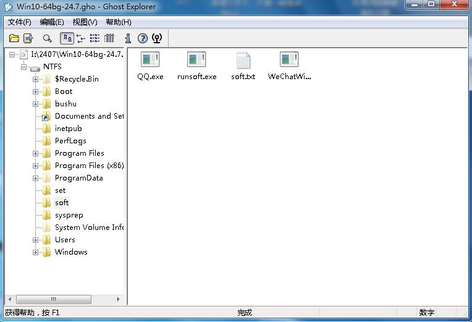Viewport: 472px width, 322px height.
Task: Expand the Program Files folder
Action: click(35, 153)
